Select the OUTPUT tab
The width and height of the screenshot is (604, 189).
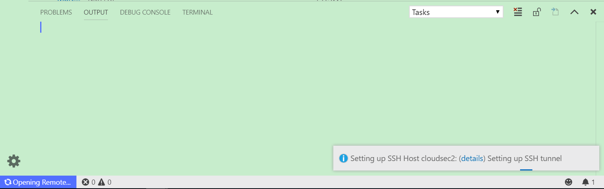pyautogui.click(x=96, y=12)
